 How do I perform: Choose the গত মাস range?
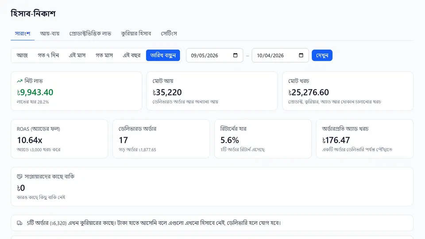click(104, 55)
